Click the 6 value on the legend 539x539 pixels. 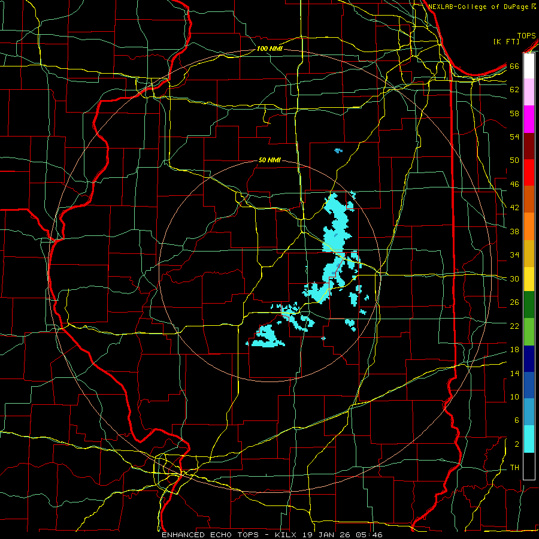pyautogui.click(x=516, y=420)
